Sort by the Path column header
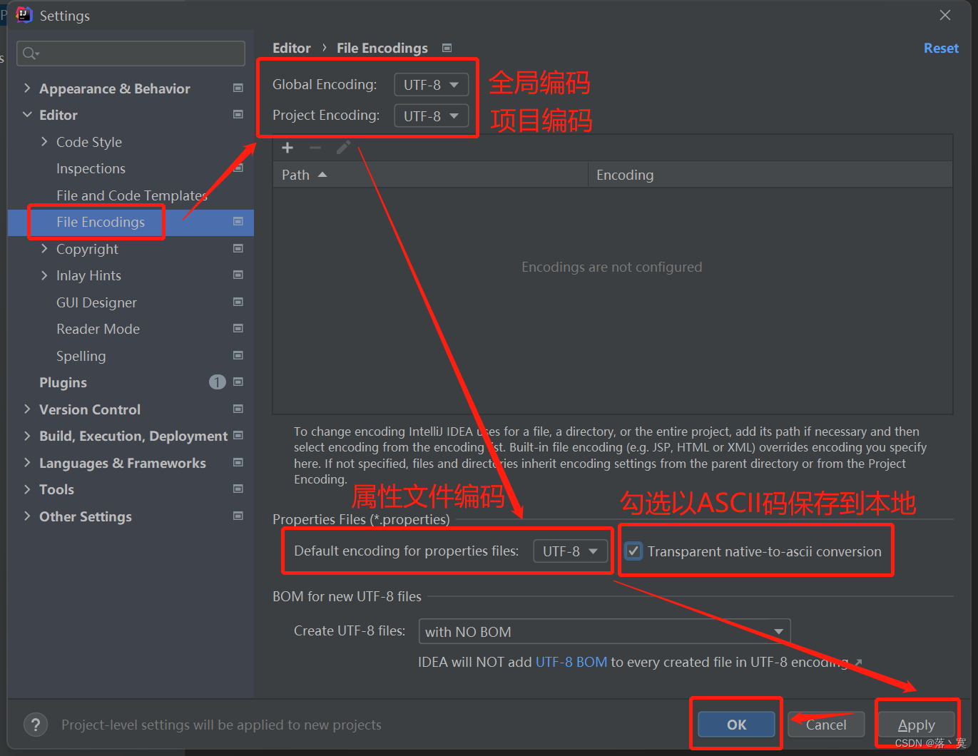Screen dimensions: 978x756 tap(429, 175)
